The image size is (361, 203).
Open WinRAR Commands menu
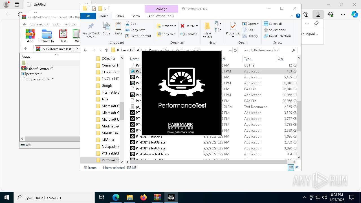click(39, 24)
